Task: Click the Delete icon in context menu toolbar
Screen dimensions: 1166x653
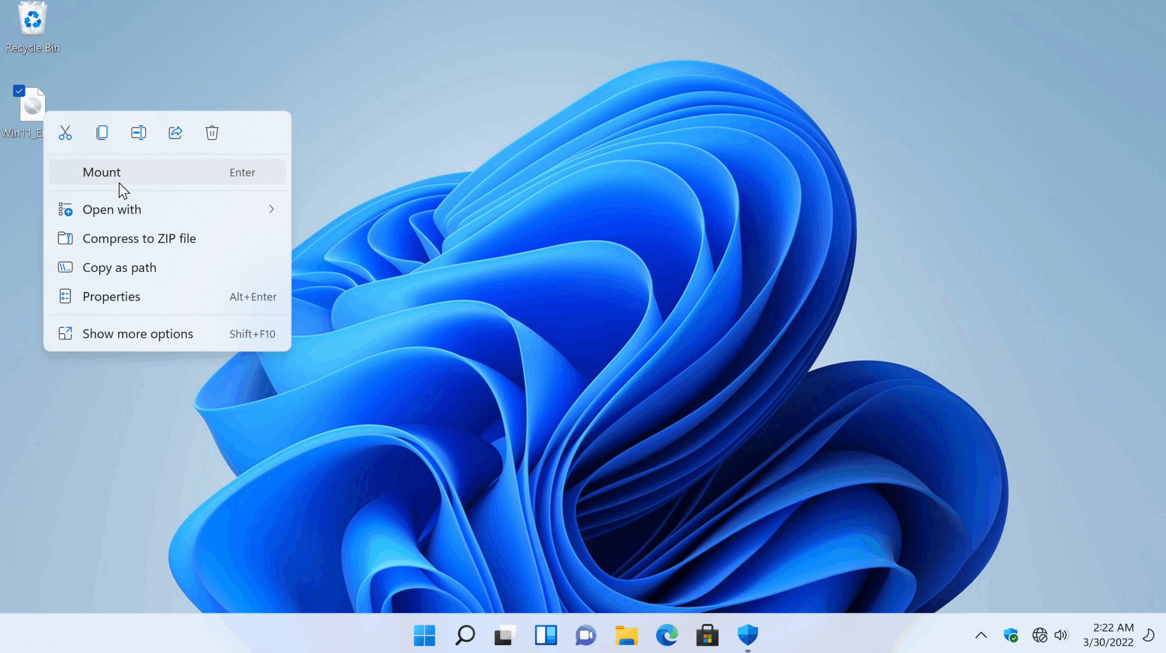Action: [x=212, y=133]
